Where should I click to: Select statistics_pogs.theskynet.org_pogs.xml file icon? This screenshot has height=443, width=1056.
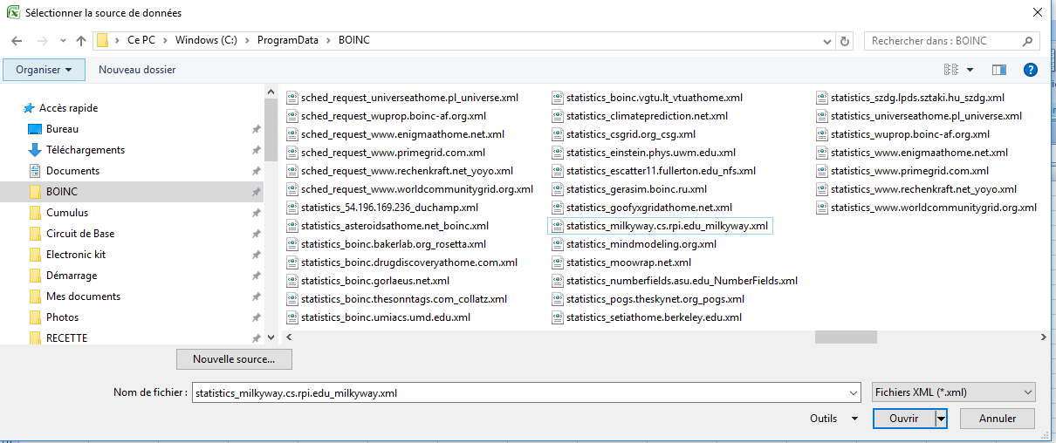click(558, 299)
